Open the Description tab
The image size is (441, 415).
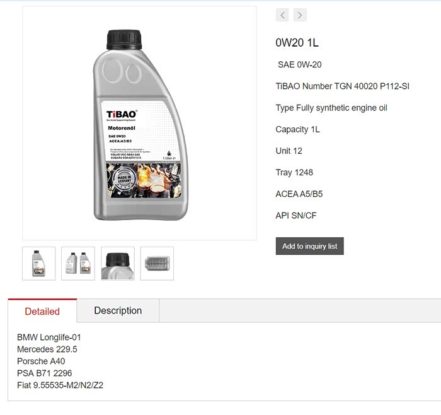118,310
